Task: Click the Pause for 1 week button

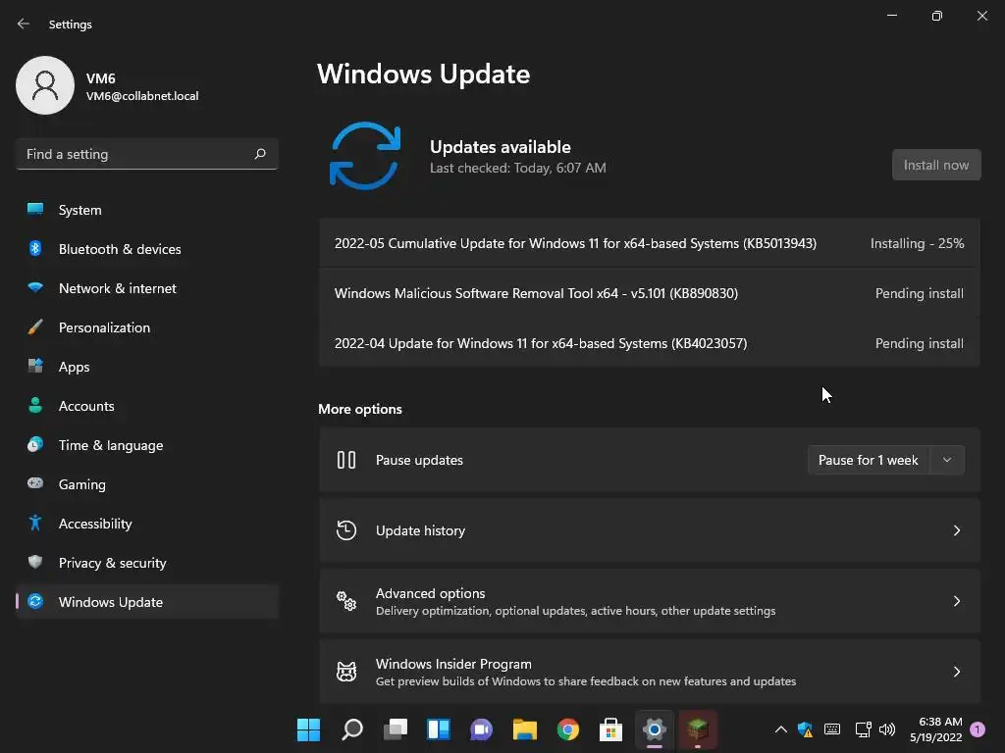Action: pyautogui.click(x=869, y=460)
